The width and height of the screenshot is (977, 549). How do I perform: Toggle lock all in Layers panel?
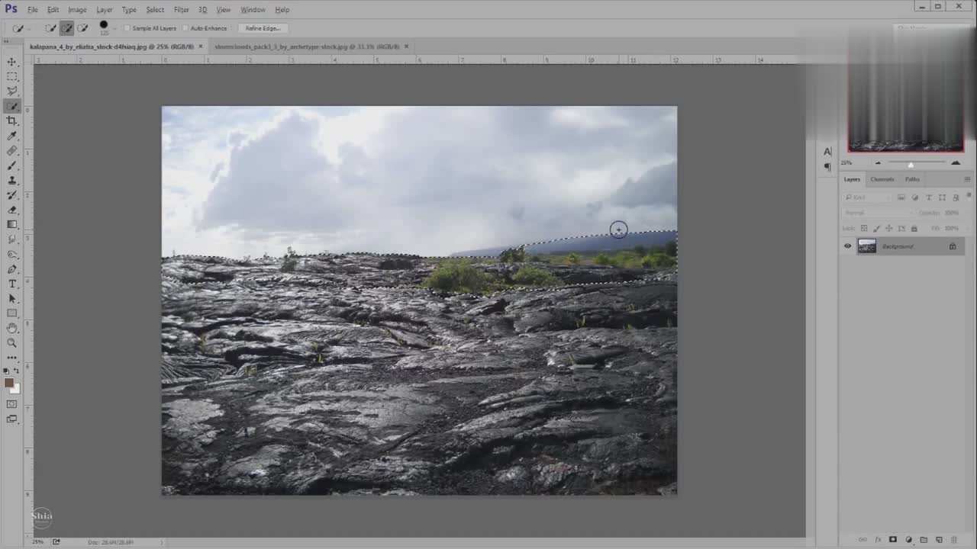(x=914, y=228)
